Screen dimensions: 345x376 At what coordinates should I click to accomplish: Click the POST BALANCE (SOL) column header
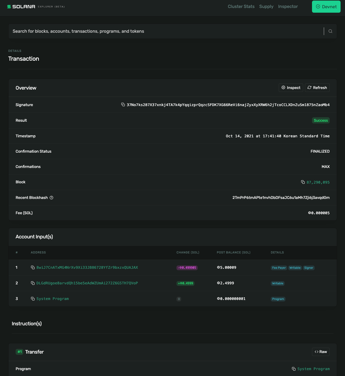click(234, 253)
